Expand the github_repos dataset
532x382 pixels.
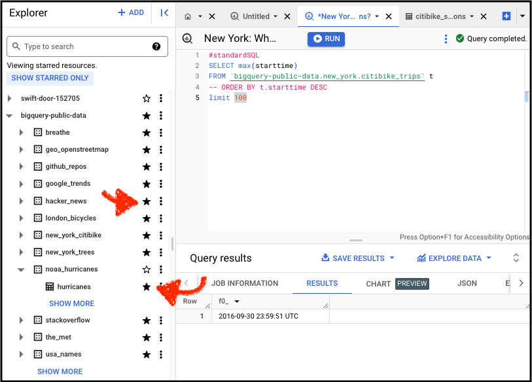coord(21,167)
